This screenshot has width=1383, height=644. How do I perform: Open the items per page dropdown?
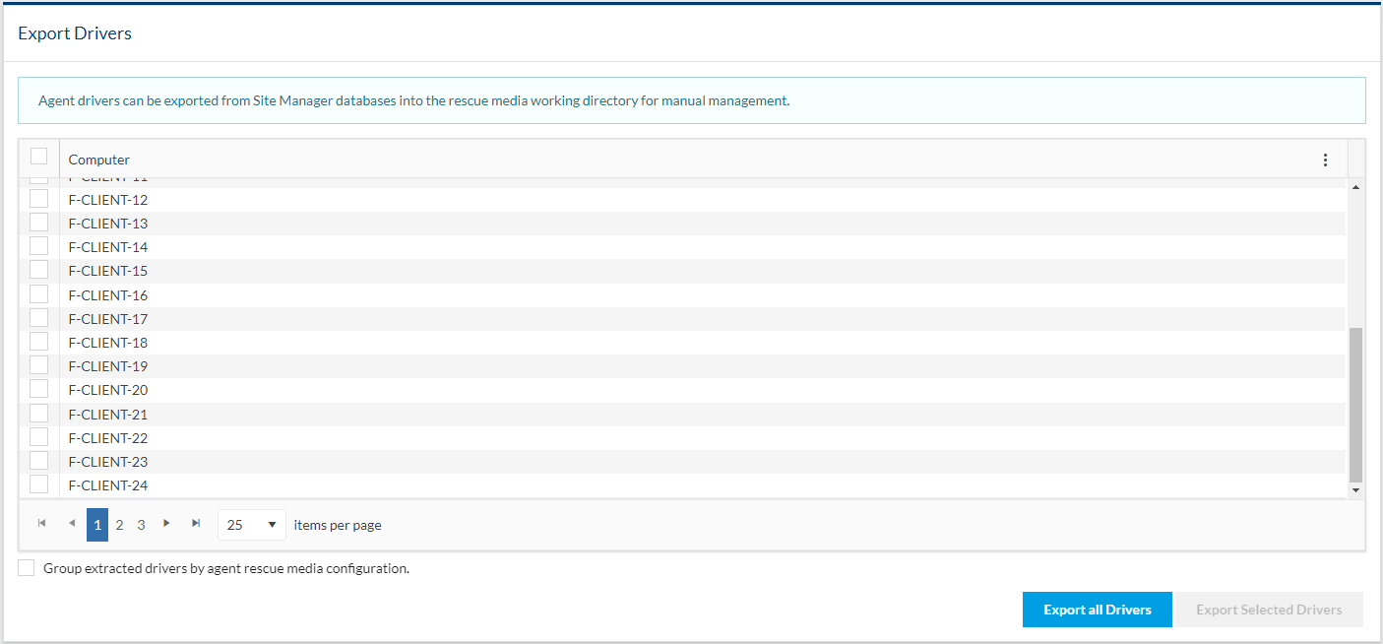click(x=251, y=525)
